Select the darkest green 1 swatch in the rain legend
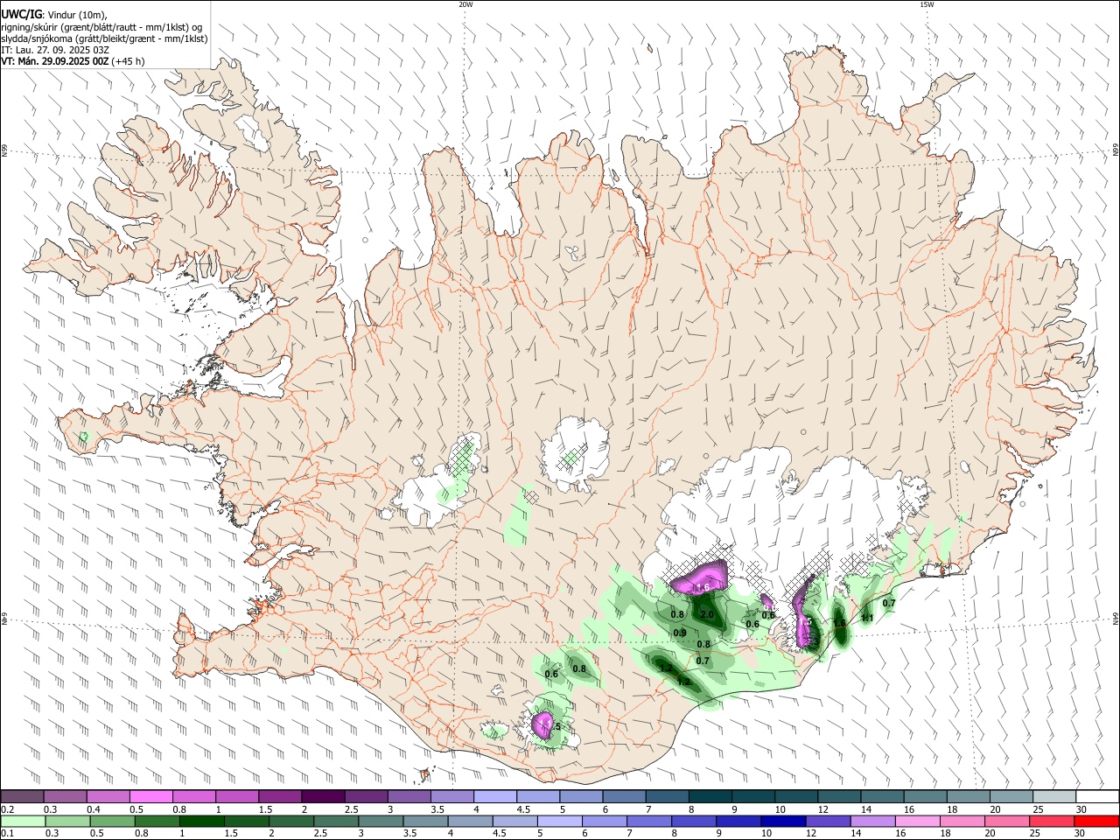 coord(203,821)
